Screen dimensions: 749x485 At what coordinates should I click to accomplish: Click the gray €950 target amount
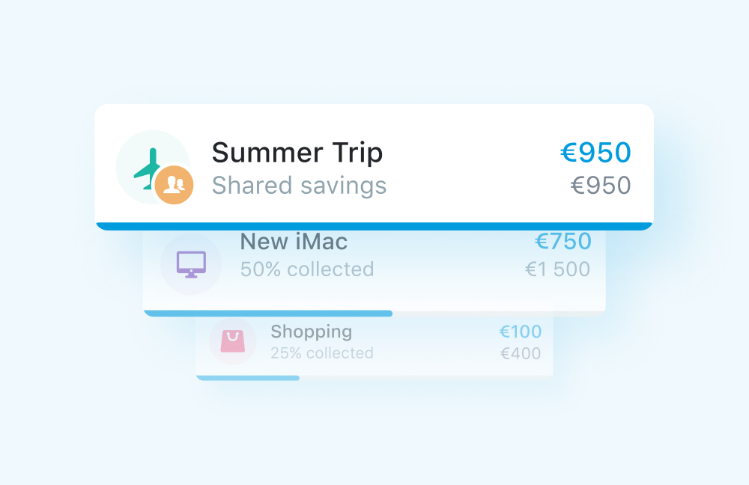(601, 186)
